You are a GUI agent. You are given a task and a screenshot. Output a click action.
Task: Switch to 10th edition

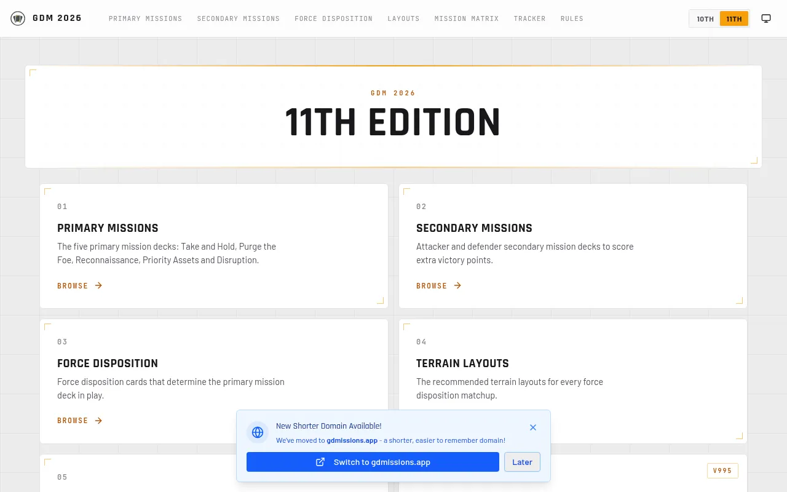point(705,19)
